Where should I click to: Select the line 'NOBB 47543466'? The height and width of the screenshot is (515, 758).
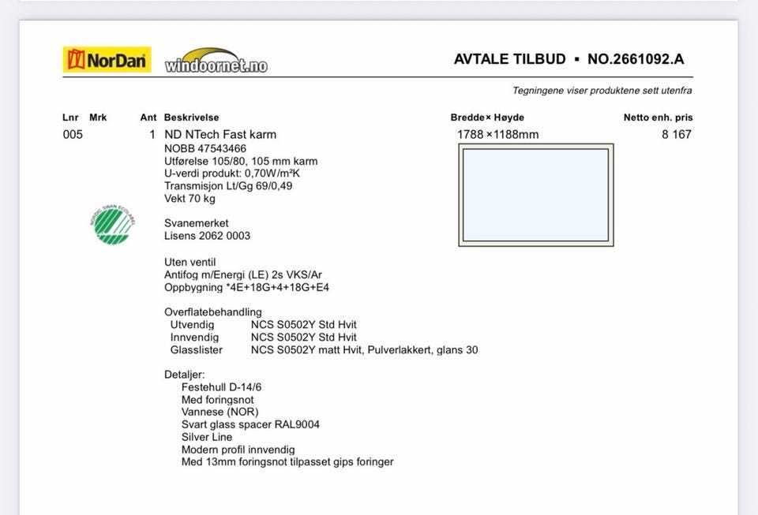[x=205, y=148]
